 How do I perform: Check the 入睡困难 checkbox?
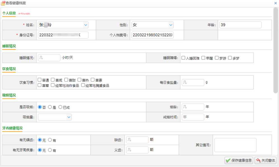click(x=183, y=58)
